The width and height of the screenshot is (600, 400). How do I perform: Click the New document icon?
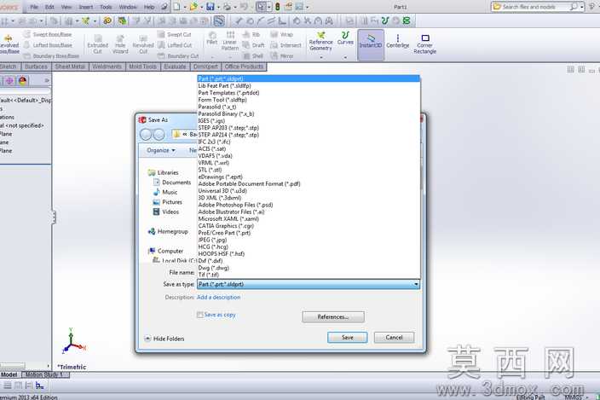(176, 7)
